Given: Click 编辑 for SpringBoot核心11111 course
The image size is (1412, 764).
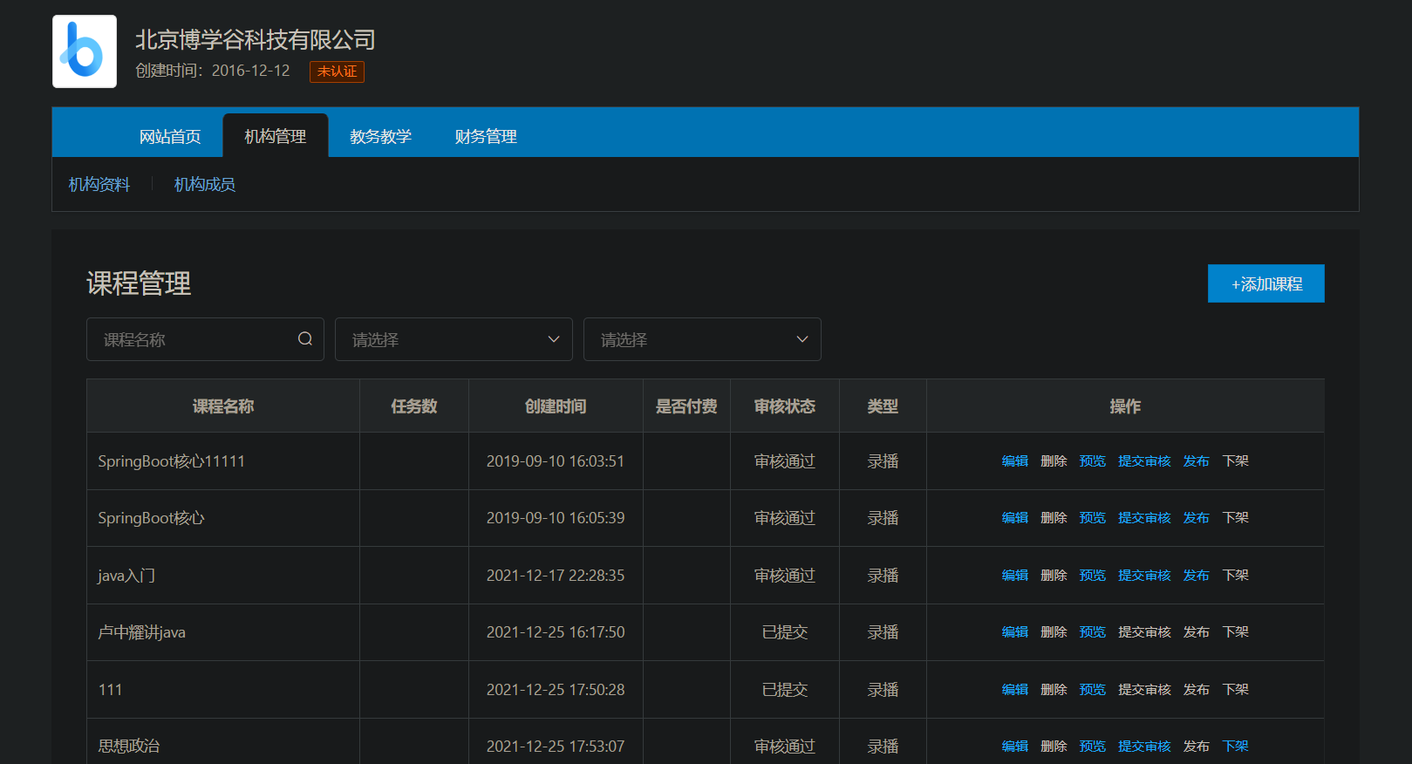Looking at the screenshot, I should pyautogui.click(x=1014, y=460).
